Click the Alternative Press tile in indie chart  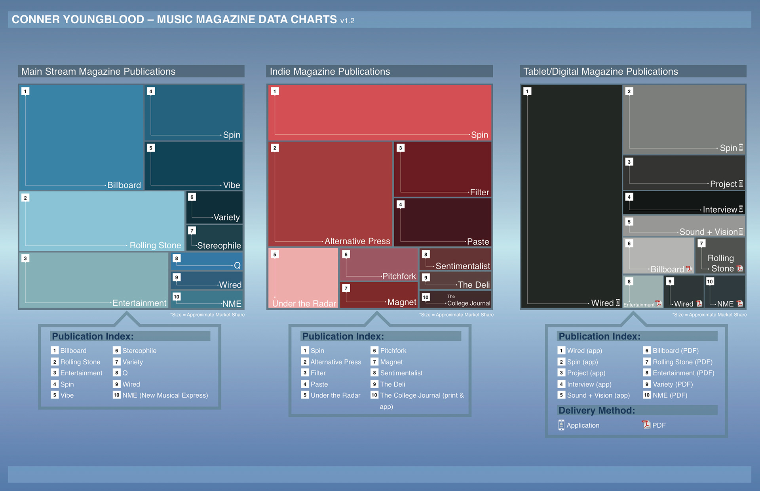tap(330, 194)
